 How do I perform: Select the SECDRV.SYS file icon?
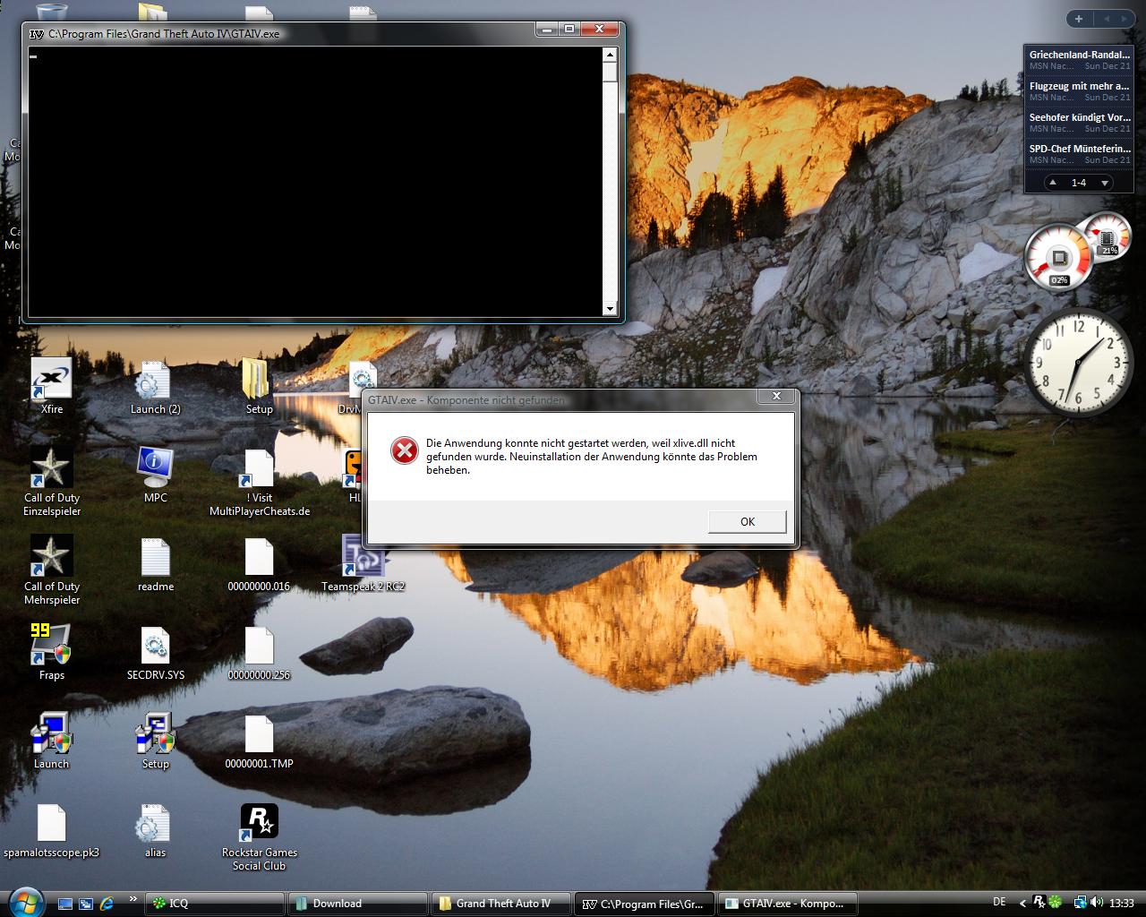click(x=155, y=647)
